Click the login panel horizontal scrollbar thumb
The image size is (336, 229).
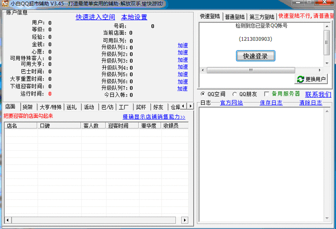point(251,70)
